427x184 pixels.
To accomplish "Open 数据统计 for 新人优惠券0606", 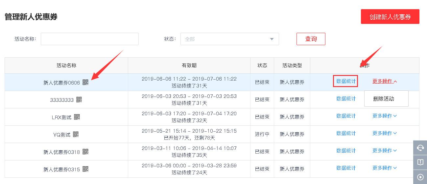I will 346,81.
